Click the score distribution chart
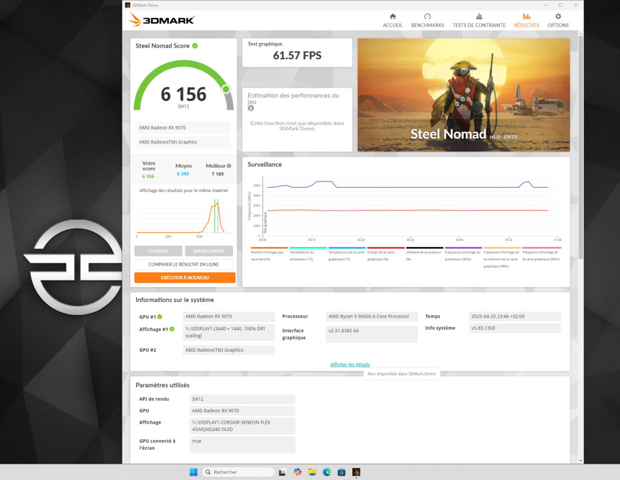Screen dimensions: 620x480 pos(183,217)
